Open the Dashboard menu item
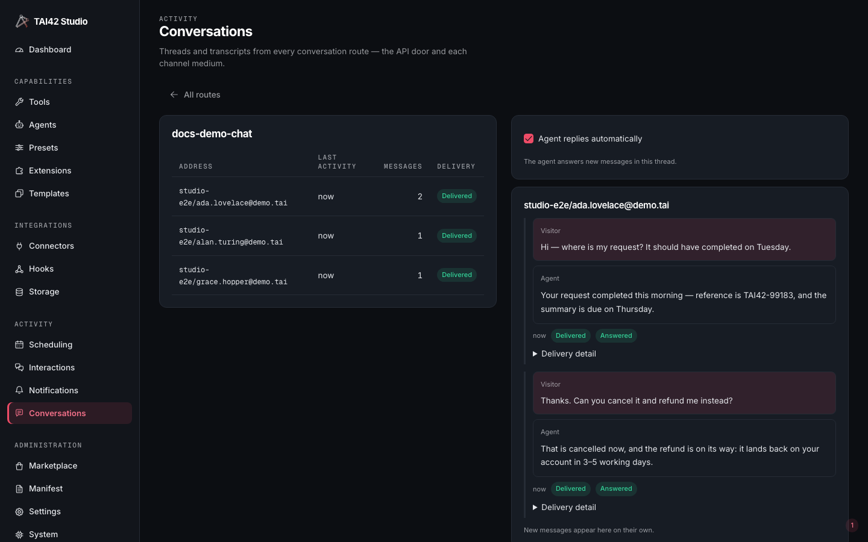 point(69,50)
